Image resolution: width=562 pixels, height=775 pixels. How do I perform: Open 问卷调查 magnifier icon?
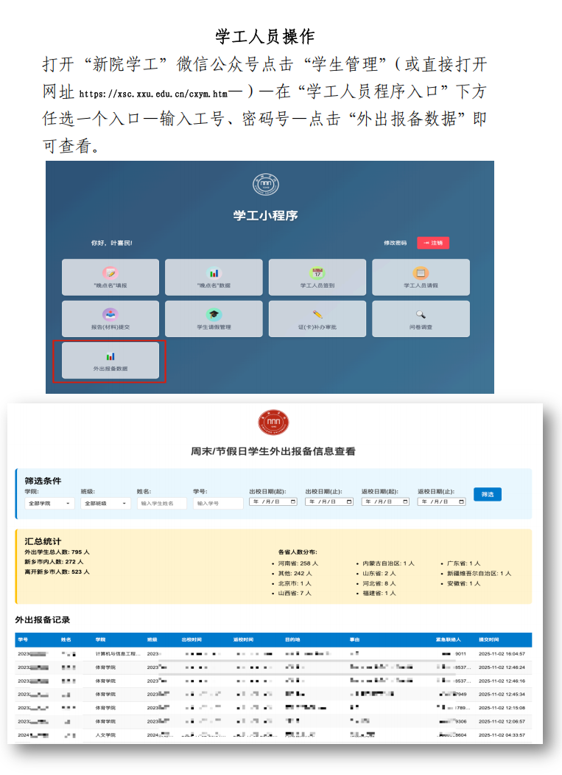tap(421, 314)
